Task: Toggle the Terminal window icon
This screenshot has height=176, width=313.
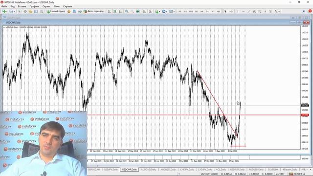Action: pyautogui.click(x=36, y=11)
